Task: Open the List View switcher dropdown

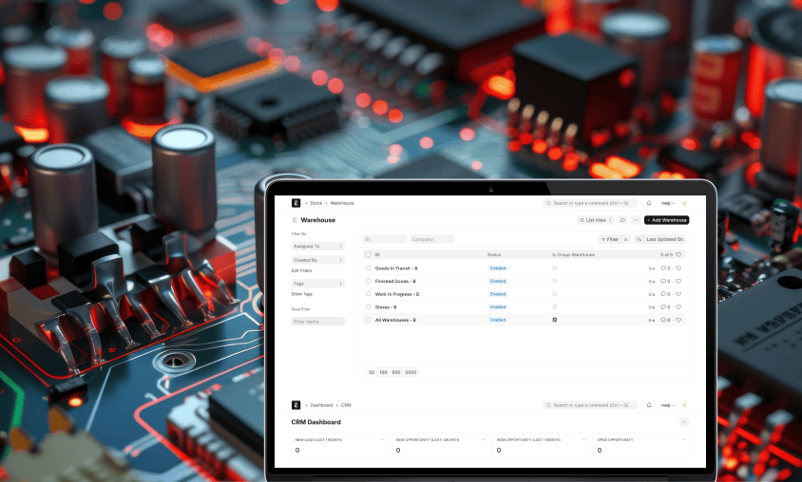Action: tap(596, 220)
